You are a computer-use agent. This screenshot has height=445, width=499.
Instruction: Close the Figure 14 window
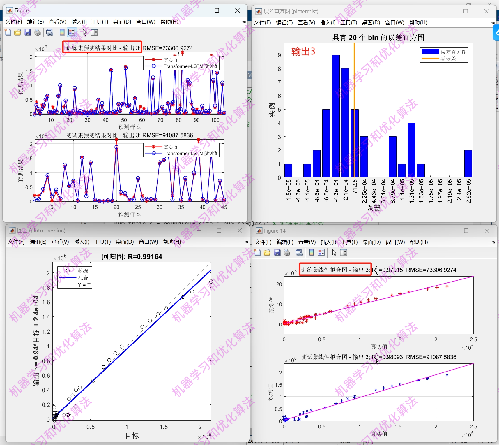pyautogui.click(x=487, y=231)
